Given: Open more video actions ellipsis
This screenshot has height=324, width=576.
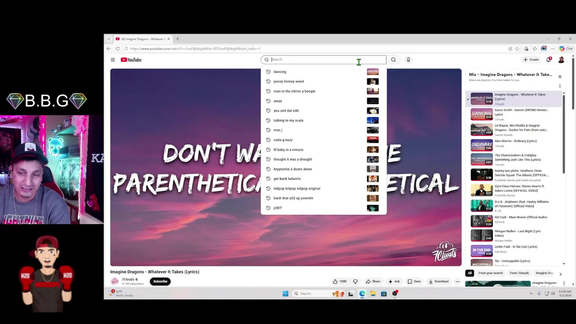Looking at the screenshot, I should point(457,281).
